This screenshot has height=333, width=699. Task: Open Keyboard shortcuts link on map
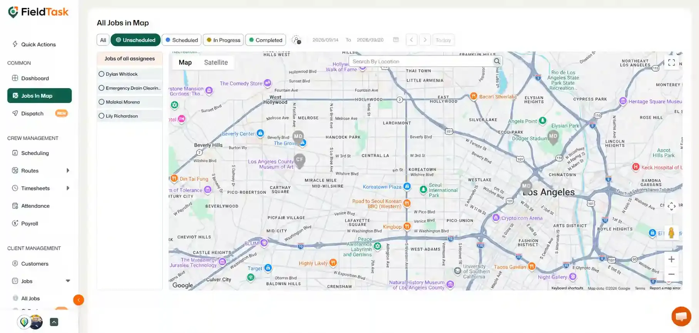point(567,288)
